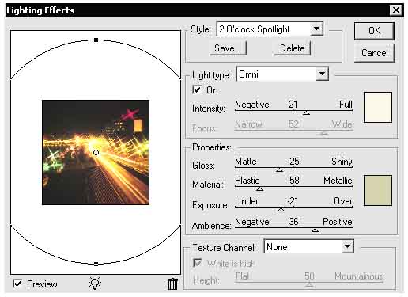Click the Matte label on Gloss slider
This screenshot has height=297, width=408.
pyautogui.click(x=246, y=162)
